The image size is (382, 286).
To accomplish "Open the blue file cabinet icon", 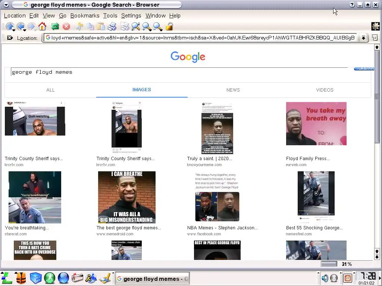I will coord(35,278).
